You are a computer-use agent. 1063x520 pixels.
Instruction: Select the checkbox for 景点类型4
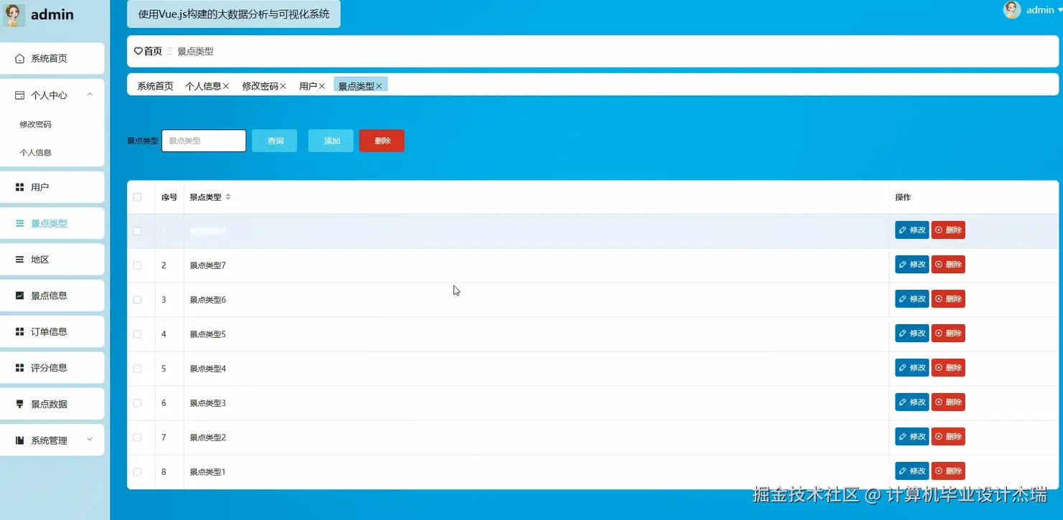pyautogui.click(x=137, y=369)
